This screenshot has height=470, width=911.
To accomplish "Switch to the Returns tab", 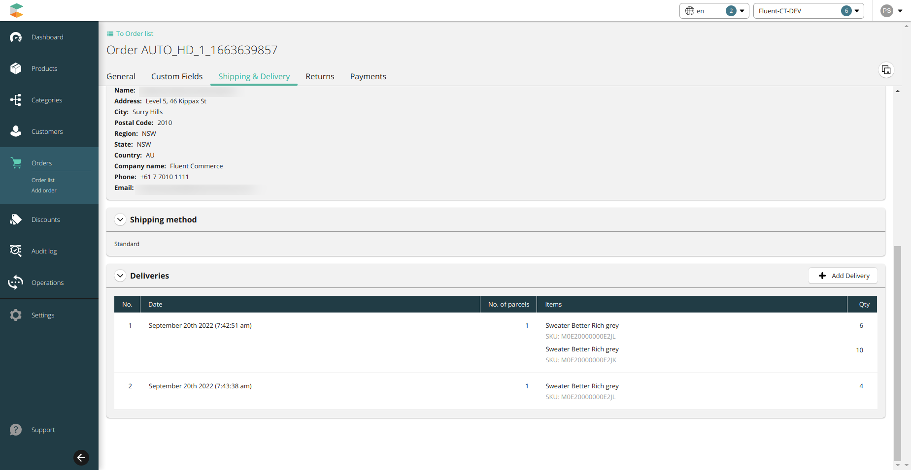I will pos(320,76).
